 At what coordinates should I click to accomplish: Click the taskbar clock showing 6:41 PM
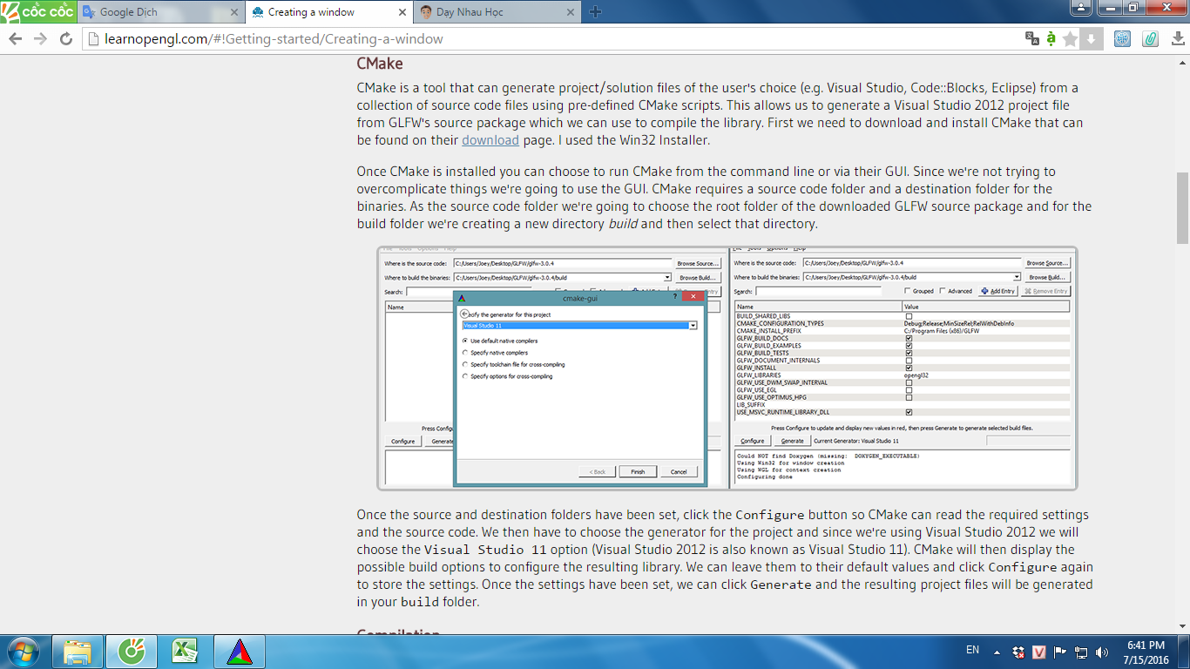click(1146, 652)
